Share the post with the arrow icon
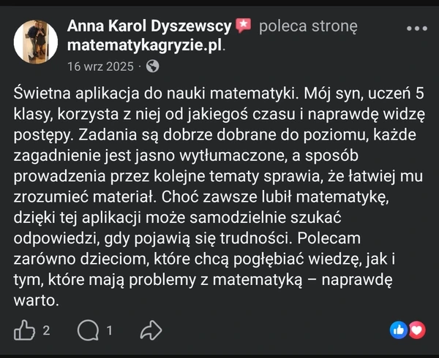 tap(150, 331)
